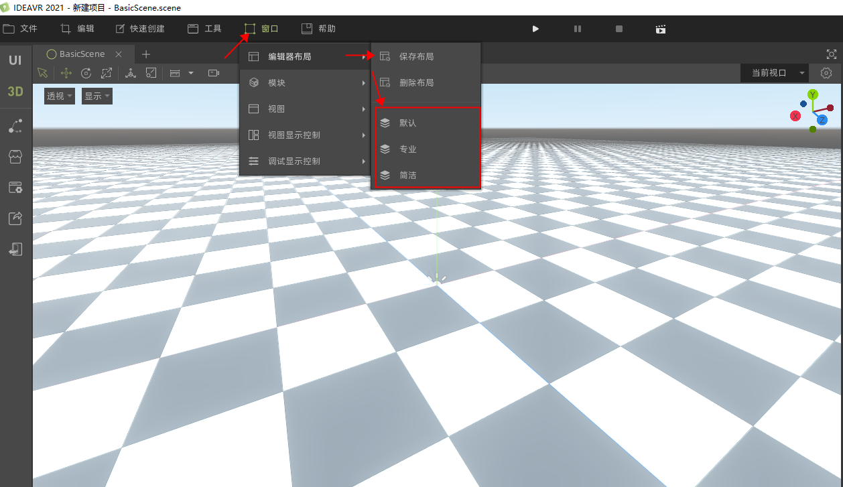
Task: Open the 当前视口 dropdown
Action: pyautogui.click(x=775, y=73)
